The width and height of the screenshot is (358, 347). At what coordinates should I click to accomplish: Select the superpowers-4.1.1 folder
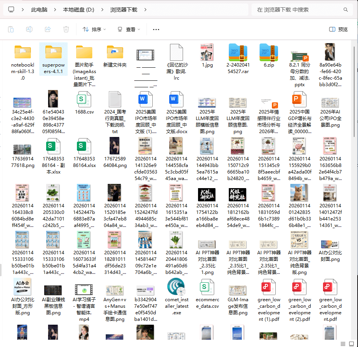click(53, 53)
